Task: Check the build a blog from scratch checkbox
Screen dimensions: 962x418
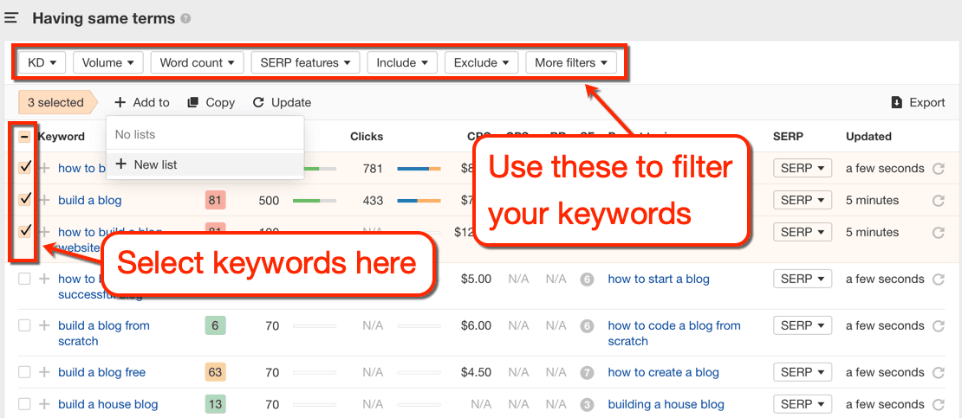Action: coord(24,325)
